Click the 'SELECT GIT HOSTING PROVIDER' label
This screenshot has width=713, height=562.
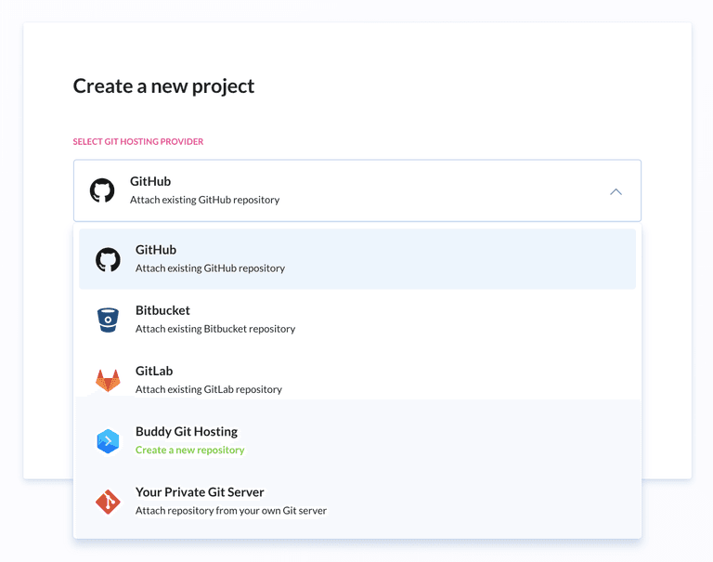138,141
